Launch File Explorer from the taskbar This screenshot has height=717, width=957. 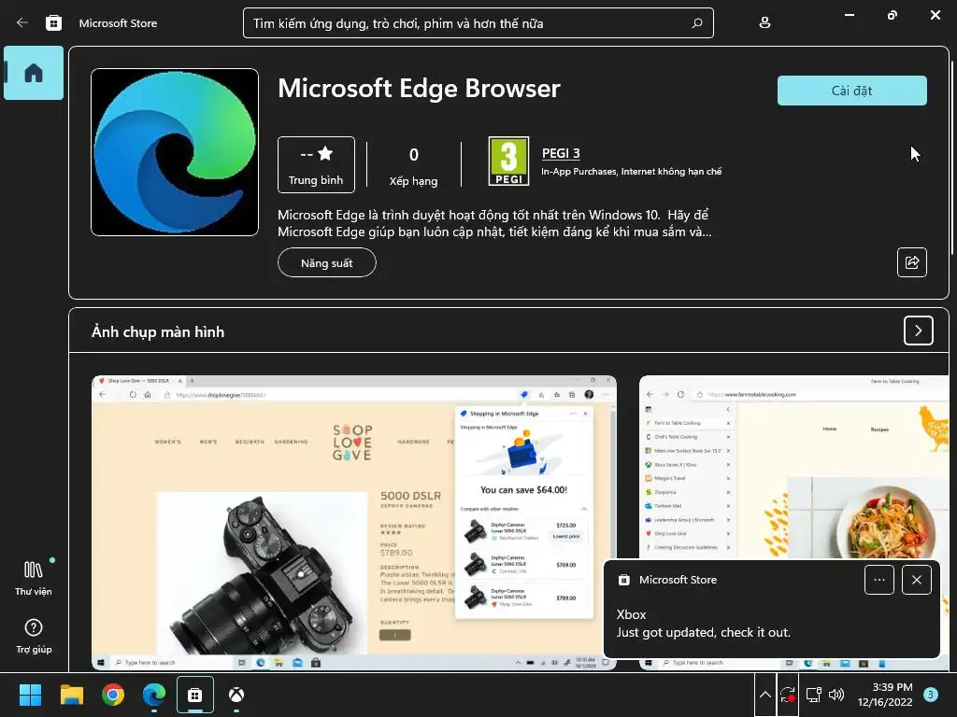click(x=71, y=695)
